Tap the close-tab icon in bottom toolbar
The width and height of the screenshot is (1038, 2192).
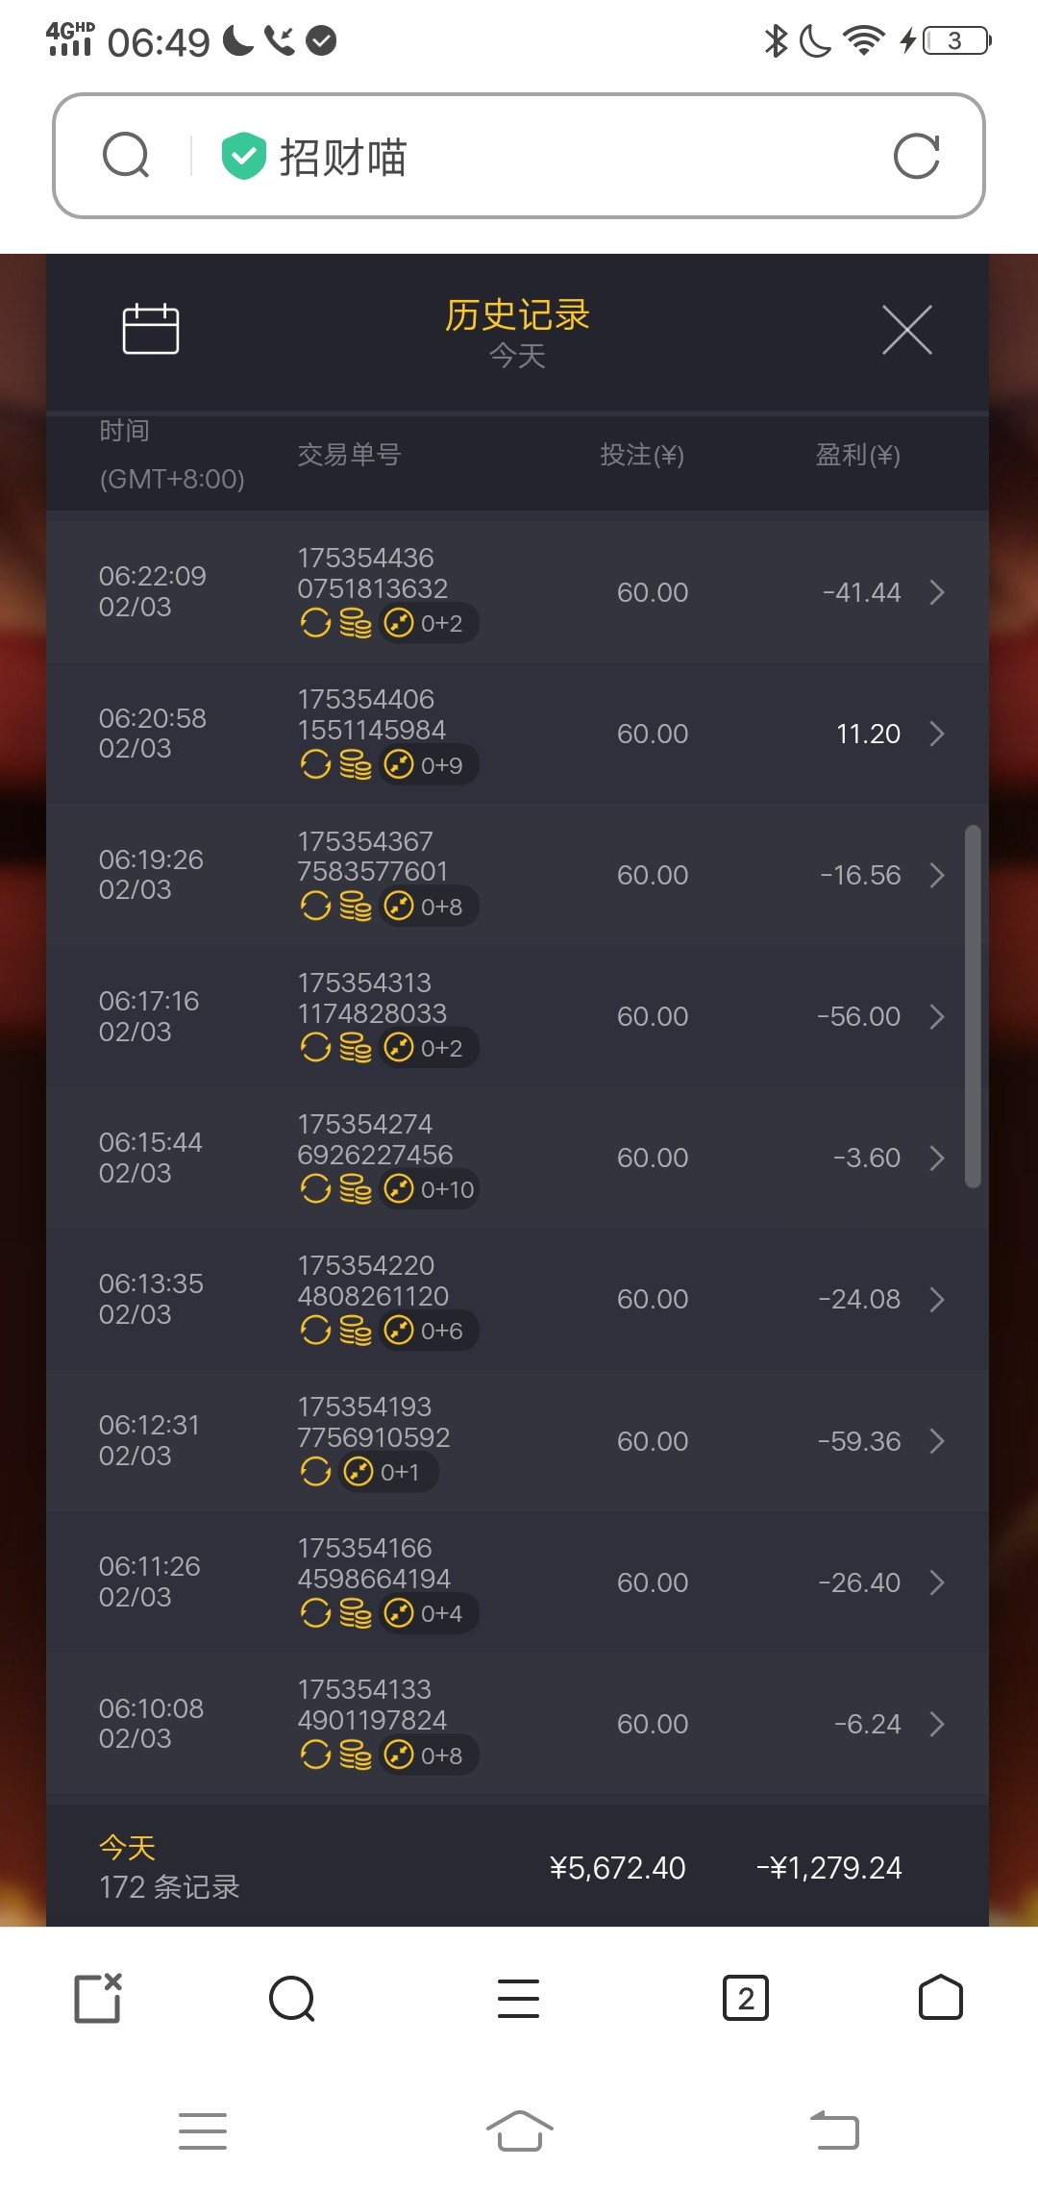coord(98,1999)
